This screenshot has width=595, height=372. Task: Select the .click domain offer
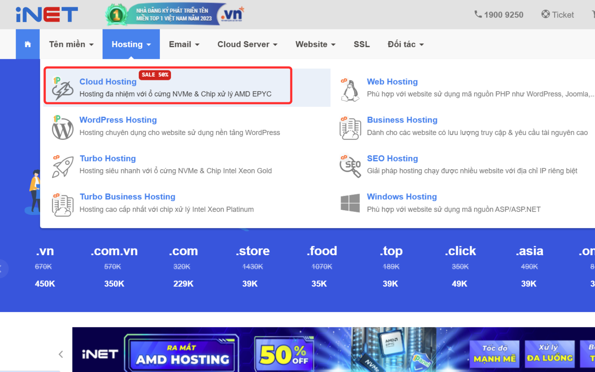[460, 267]
